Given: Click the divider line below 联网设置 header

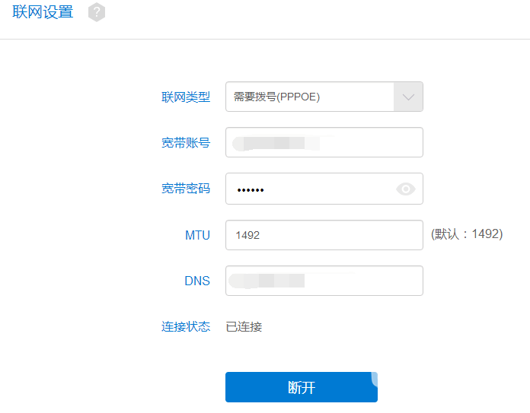Looking at the screenshot, I should (265, 39).
